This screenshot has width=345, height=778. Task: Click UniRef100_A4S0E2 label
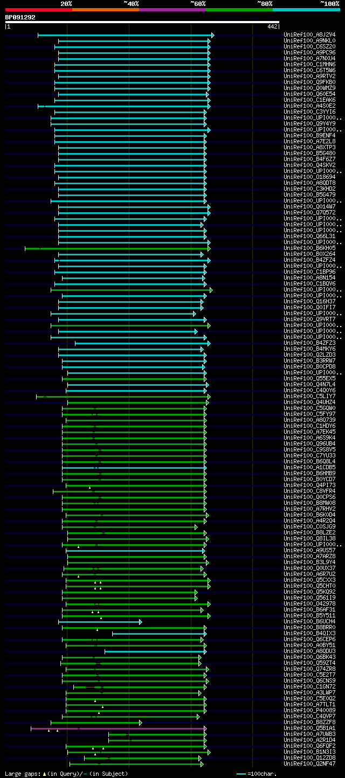click(x=309, y=106)
